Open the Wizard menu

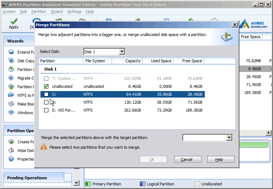click(57, 12)
